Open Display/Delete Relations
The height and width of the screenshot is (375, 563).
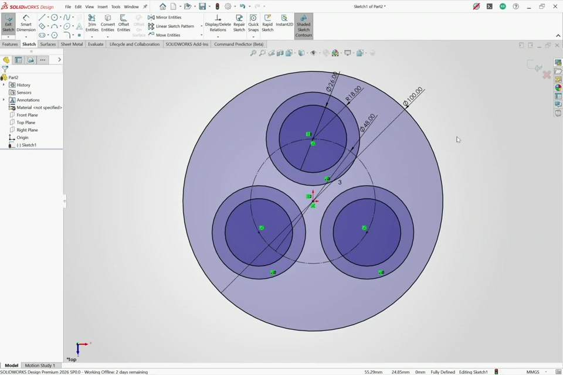pyautogui.click(x=218, y=23)
